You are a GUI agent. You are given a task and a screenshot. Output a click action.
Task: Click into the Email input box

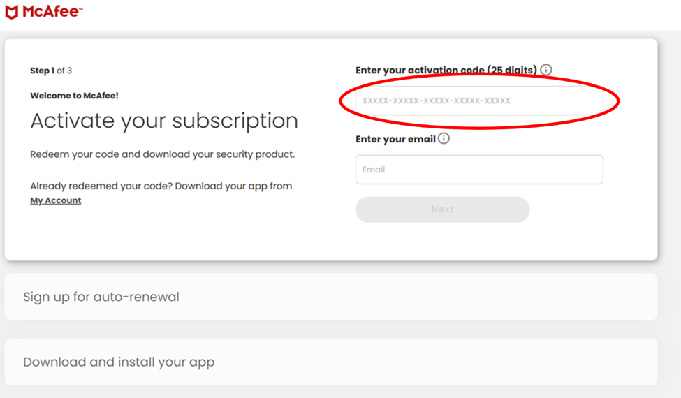click(478, 170)
